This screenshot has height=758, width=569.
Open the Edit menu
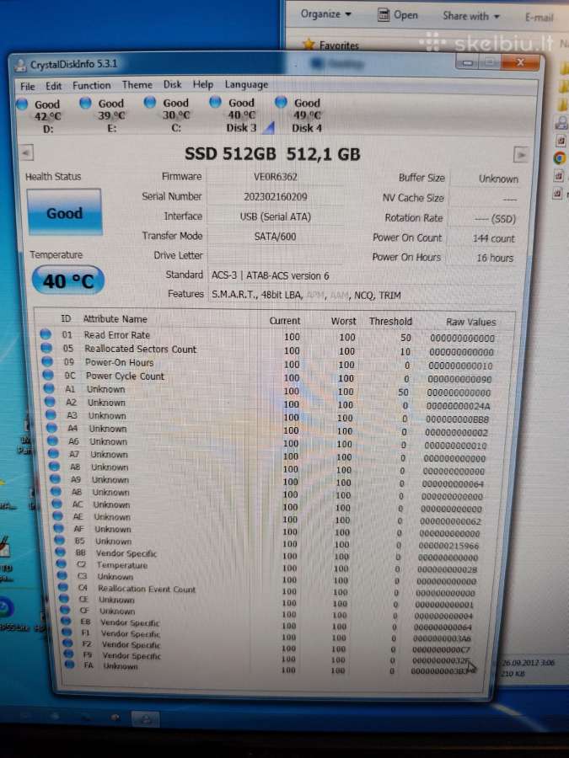(53, 86)
